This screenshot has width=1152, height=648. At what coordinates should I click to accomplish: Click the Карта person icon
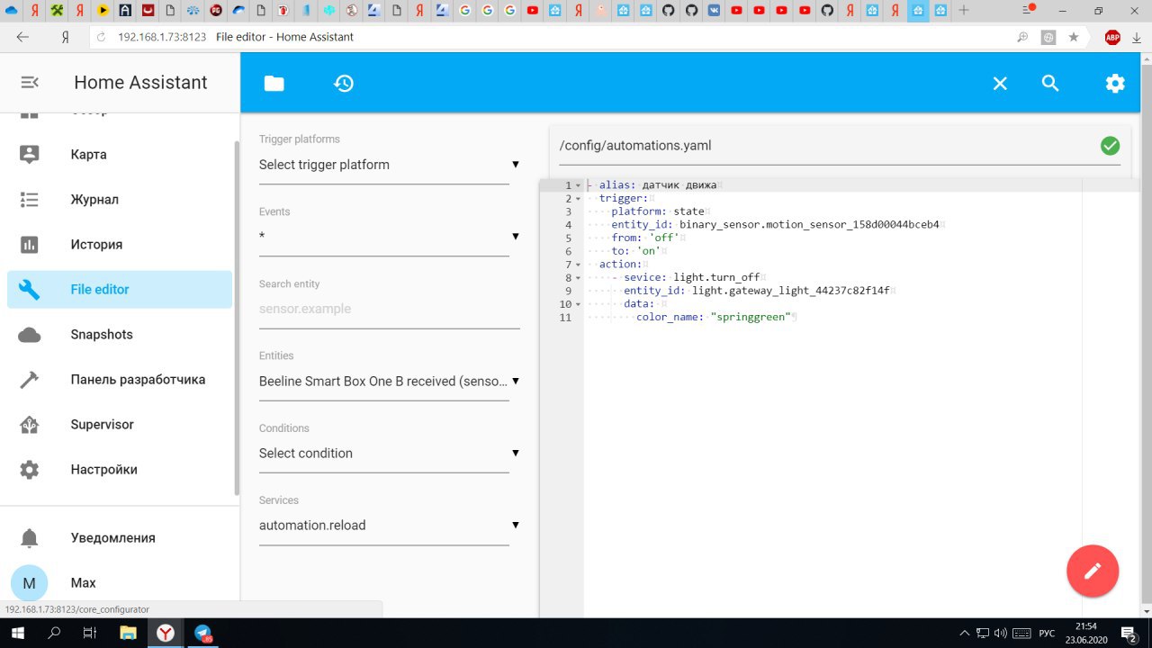30,154
